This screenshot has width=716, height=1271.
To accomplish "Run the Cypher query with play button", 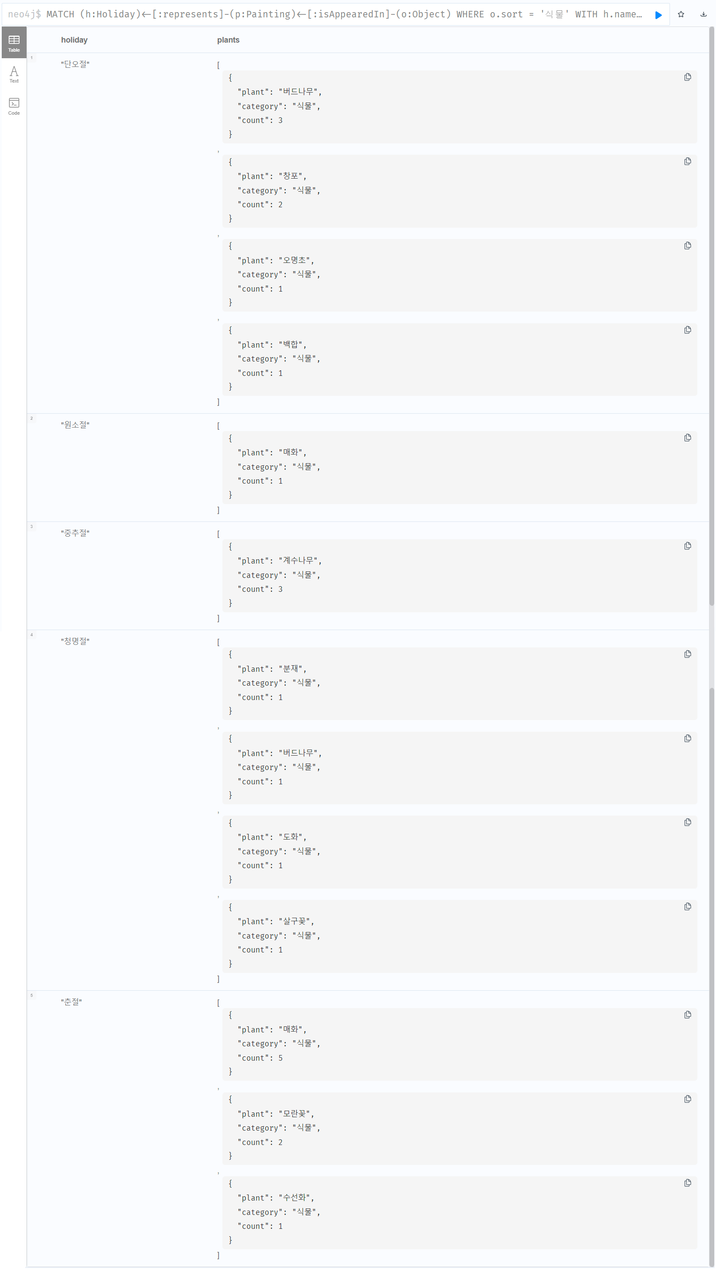I will click(x=658, y=15).
